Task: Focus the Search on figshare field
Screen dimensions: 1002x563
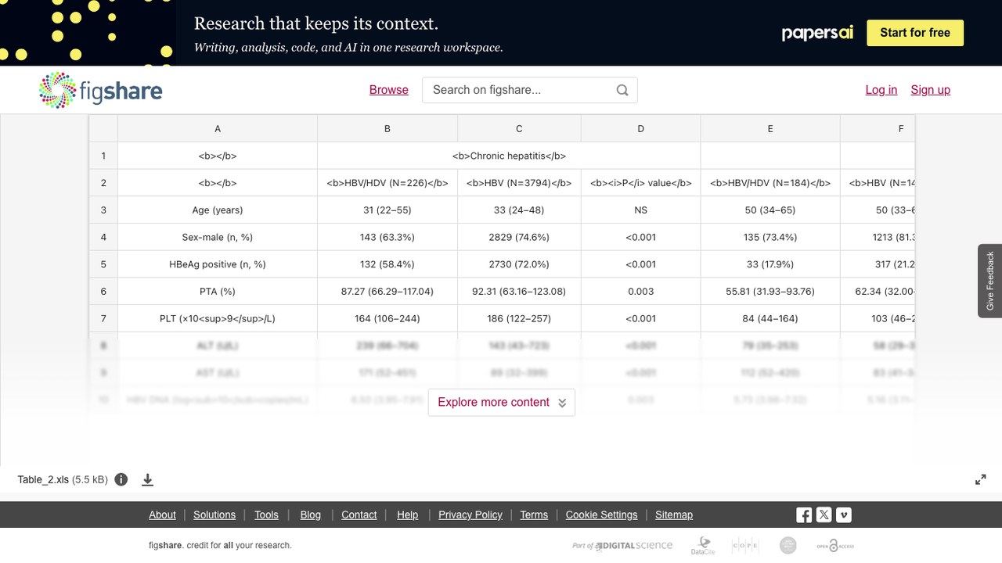Action: [x=530, y=90]
